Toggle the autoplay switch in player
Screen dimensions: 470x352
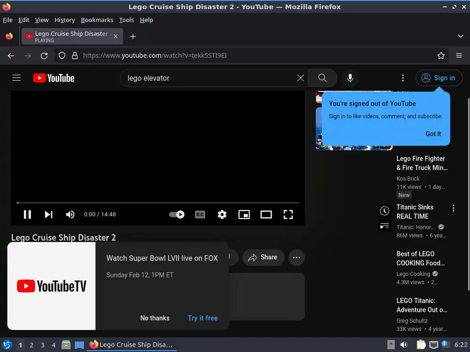click(x=177, y=214)
